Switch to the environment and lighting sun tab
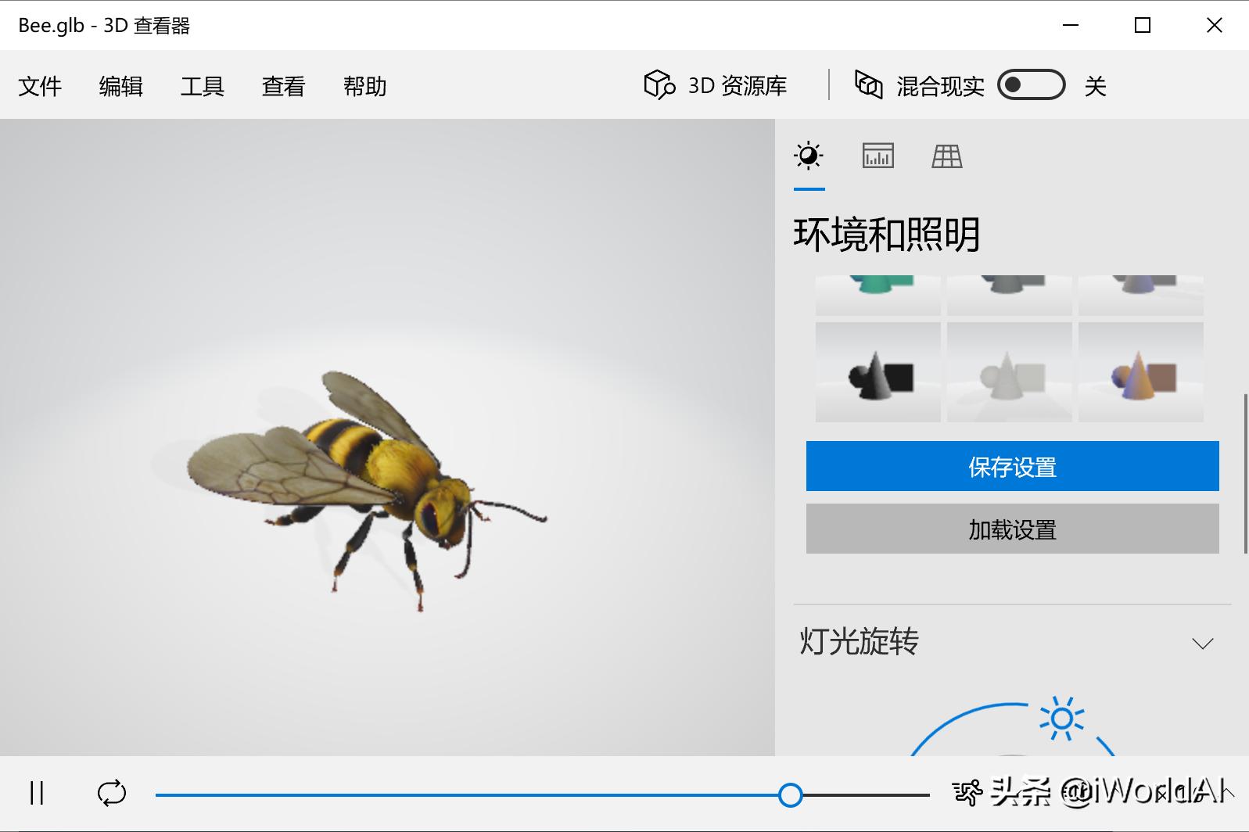 click(x=809, y=156)
